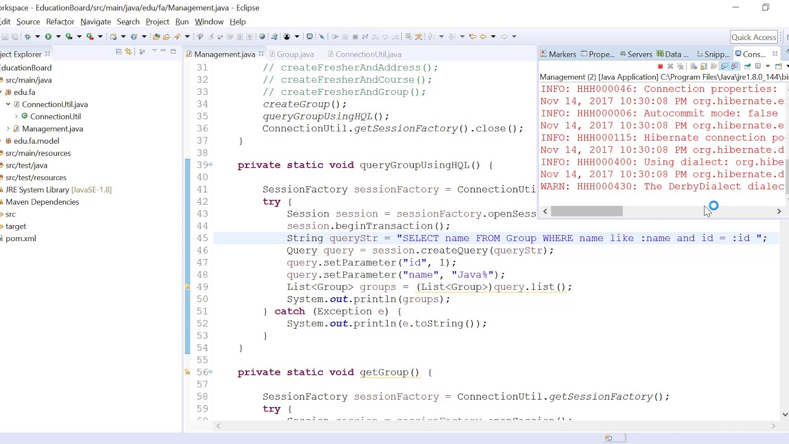Click the Quick Access field
This screenshot has width=789, height=444.
pos(753,37)
